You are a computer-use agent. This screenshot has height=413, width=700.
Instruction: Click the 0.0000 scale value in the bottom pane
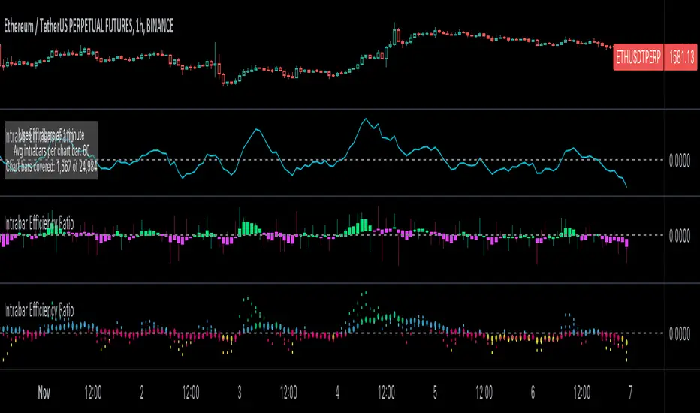click(x=679, y=333)
